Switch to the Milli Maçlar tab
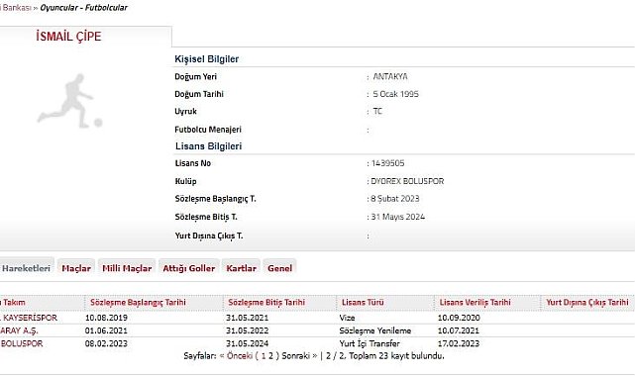The height and width of the screenshot is (376, 635). pos(127,268)
